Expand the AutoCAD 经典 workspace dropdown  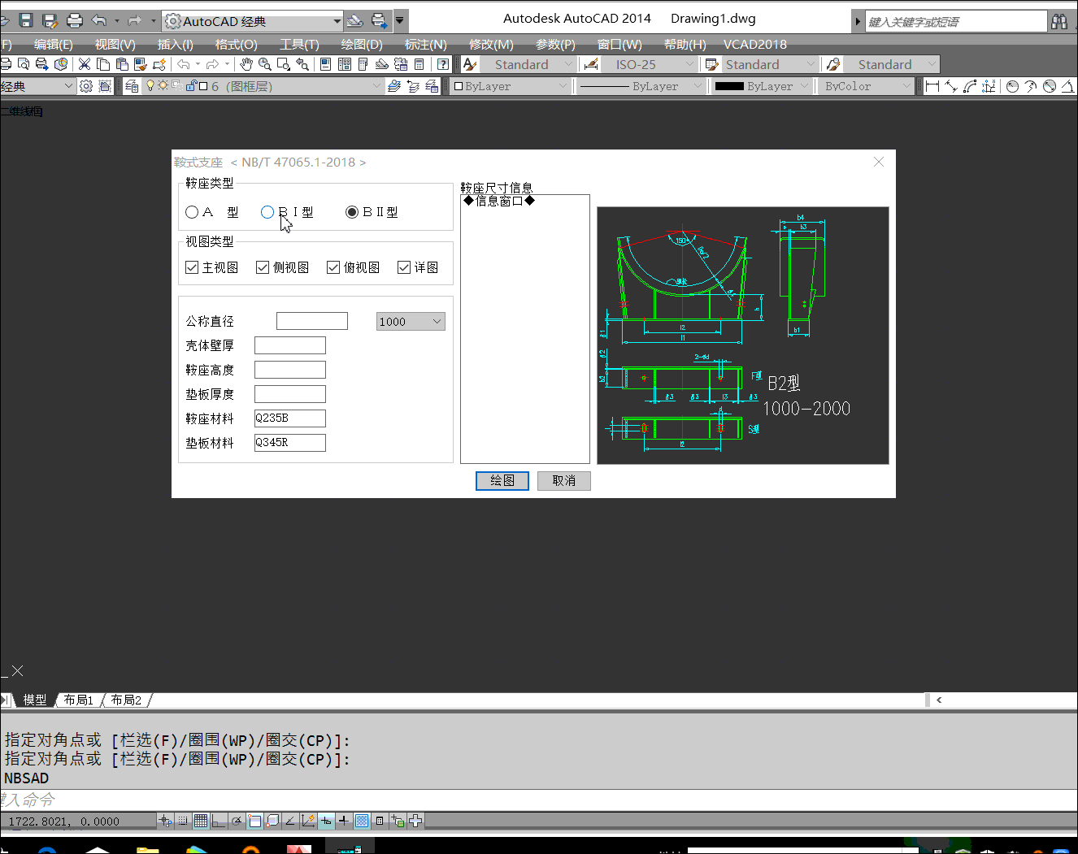(x=337, y=21)
